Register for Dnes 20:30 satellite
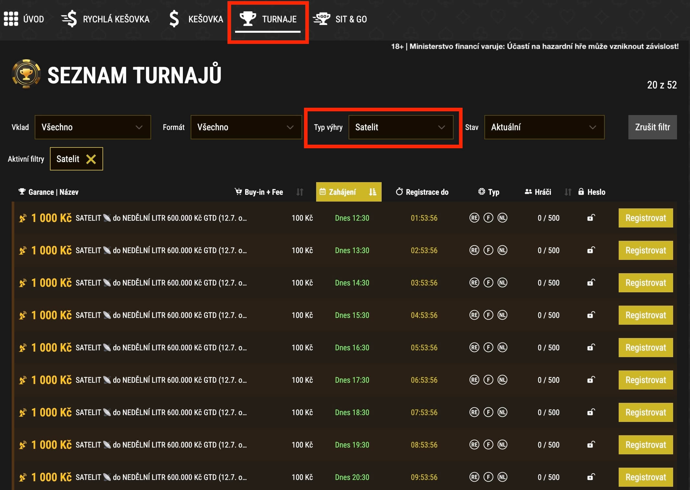The width and height of the screenshot is (690, 490). [646, 477]
